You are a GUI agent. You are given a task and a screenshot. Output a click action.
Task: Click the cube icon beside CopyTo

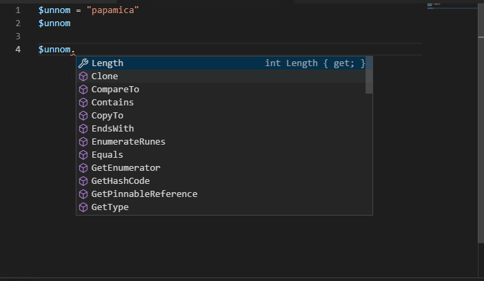[83, 116]
